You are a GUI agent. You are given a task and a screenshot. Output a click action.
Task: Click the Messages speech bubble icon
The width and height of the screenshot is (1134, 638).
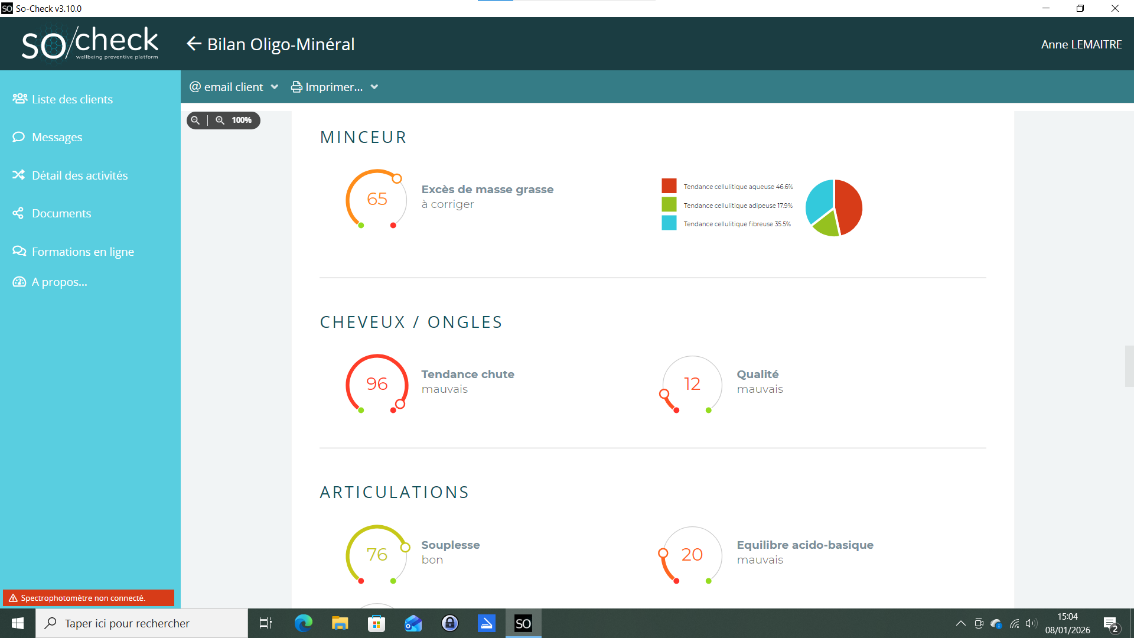pos(19,137)
